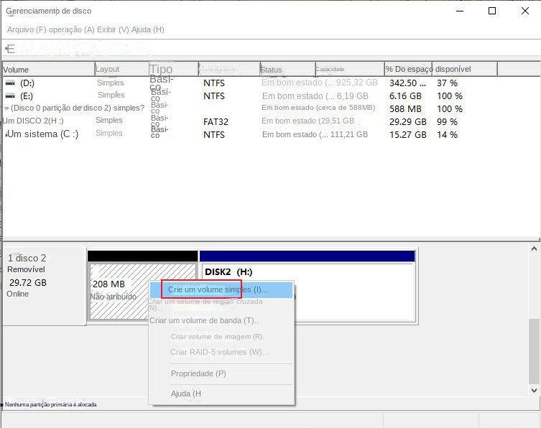Sort by the Capacidade column header
Image resolution: width=541 pixels, height=428 pixels.
(x=349, y=70)
